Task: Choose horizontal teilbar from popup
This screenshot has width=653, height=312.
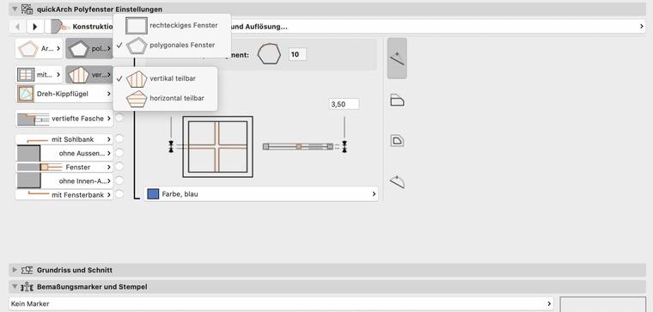Action: coord(165,98)
